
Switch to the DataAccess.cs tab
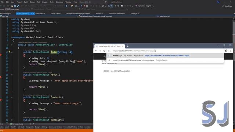(x=40, y=14)
